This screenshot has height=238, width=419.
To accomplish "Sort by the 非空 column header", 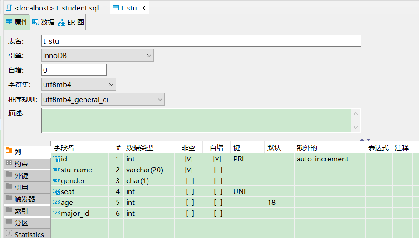I will pyautogui.click(x=188, y=147).
